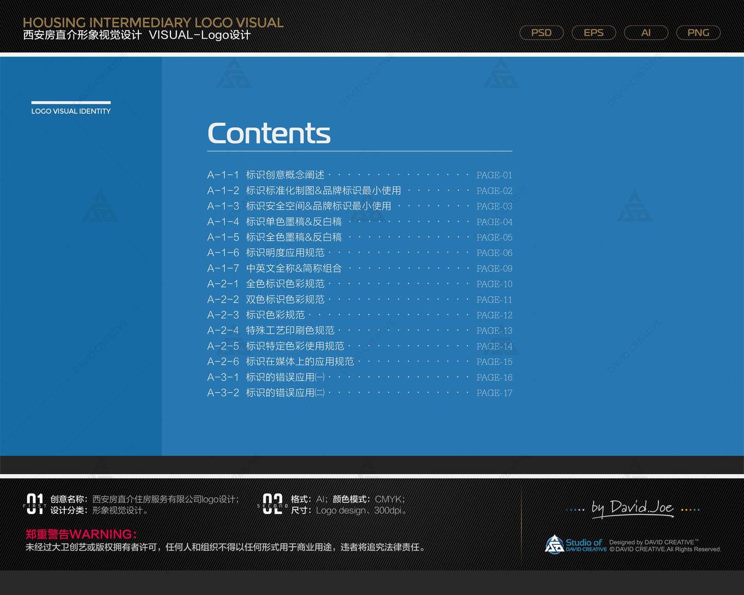Click the PAGE-14 page number
The image size is (744, 595).
495,346
